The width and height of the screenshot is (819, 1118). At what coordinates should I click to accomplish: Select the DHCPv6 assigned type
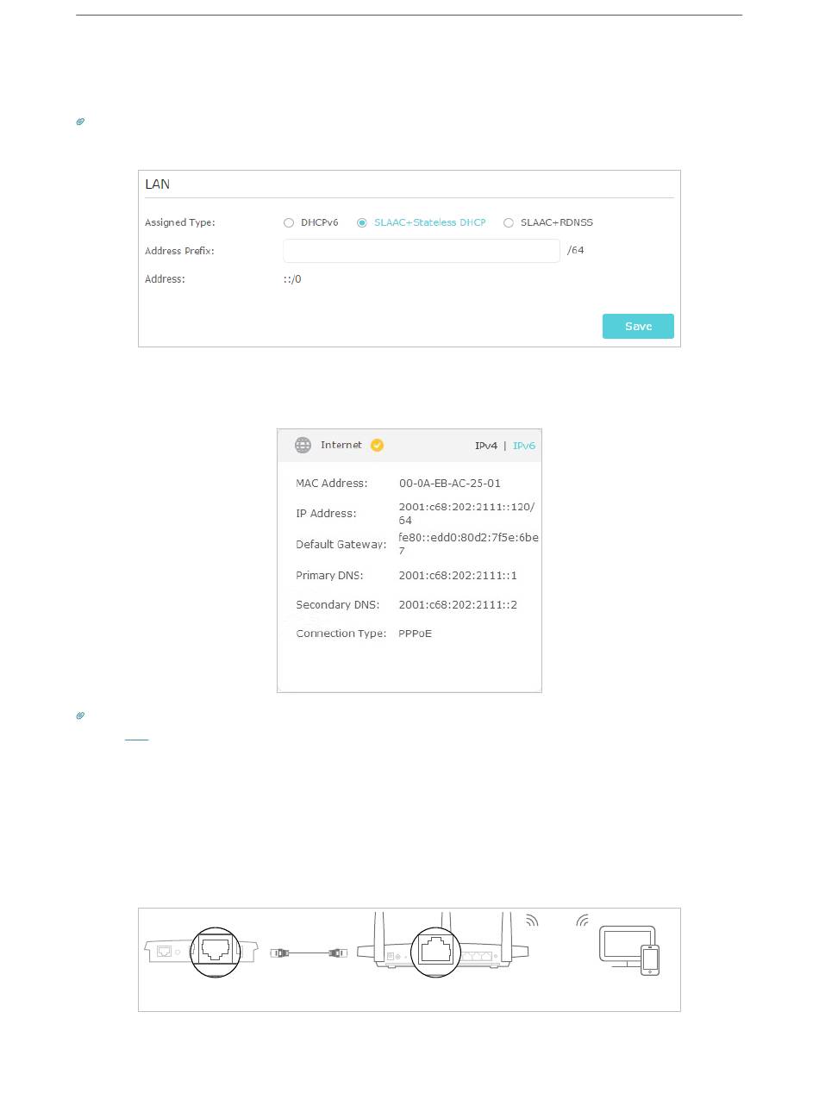click(289, 222)
